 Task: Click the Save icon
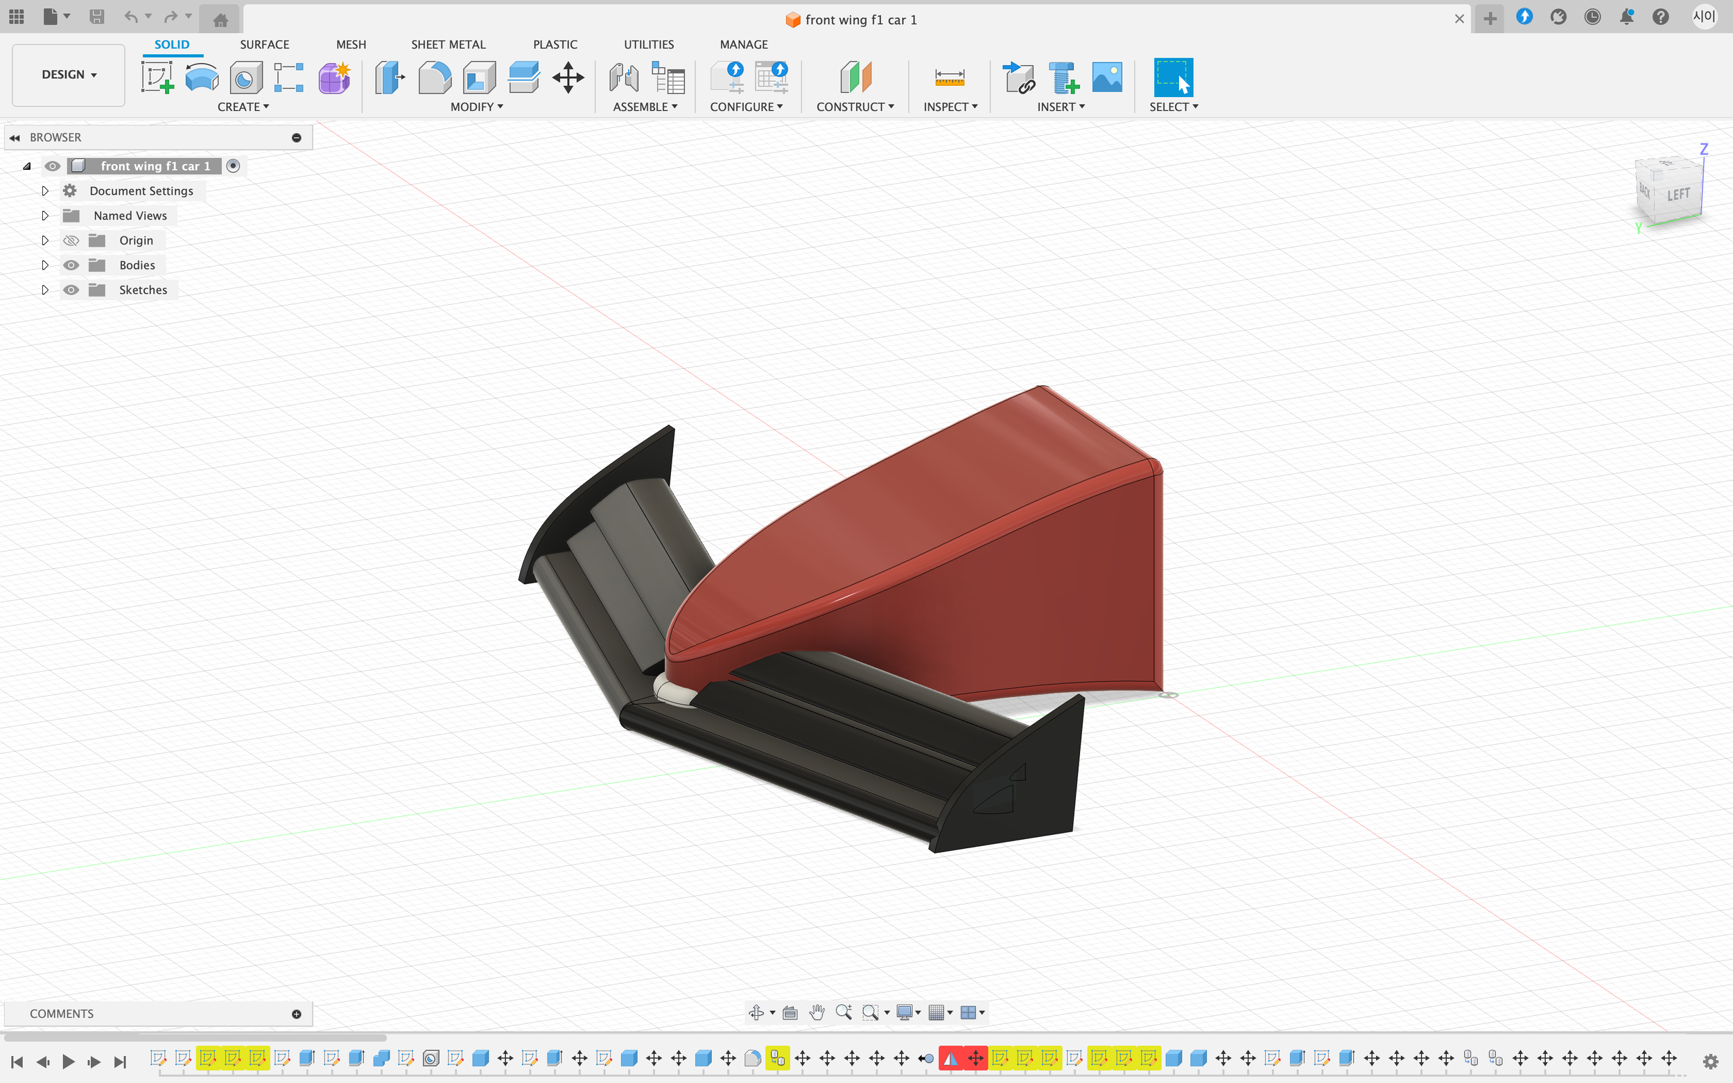tap(97, 17)
